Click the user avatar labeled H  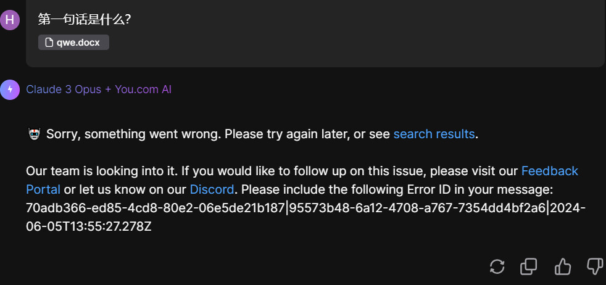pos(10,20)
